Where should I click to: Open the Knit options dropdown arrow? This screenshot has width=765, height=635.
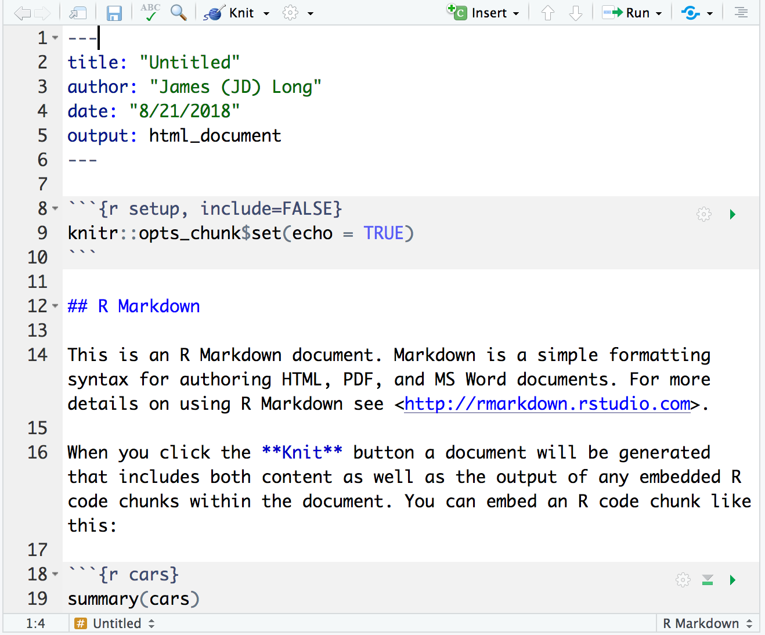pyautogui.click(x=266, y=13)
